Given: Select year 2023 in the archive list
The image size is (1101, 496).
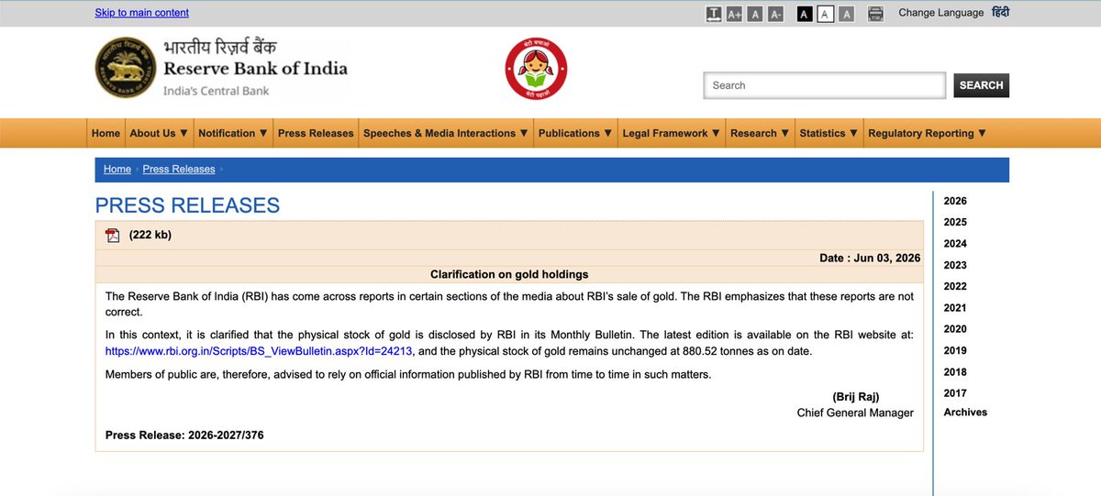Looking at the screenshot, I should click(955, 265).
